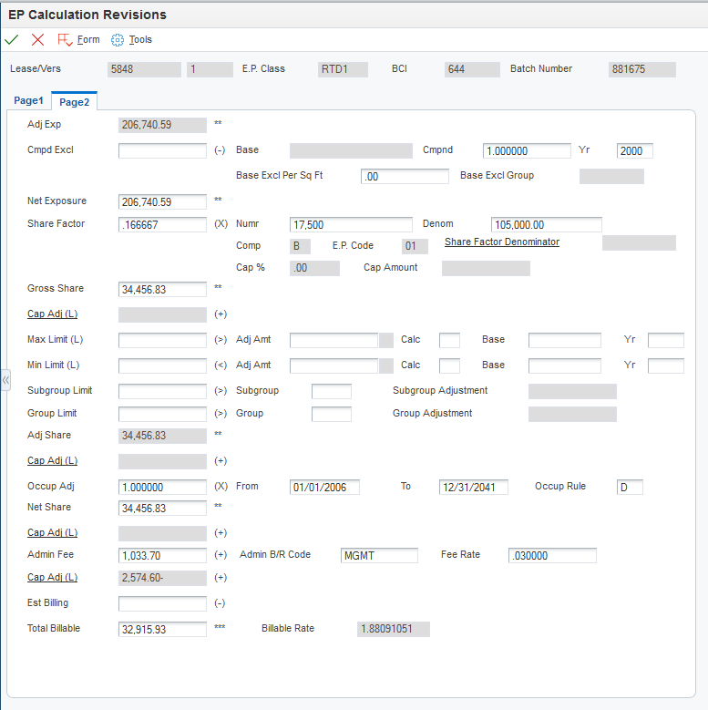The height and width of the screenshot is (710, 708).
Task: Select the Page2 tab
Action: pyautogui.click(x=75, y=101)
